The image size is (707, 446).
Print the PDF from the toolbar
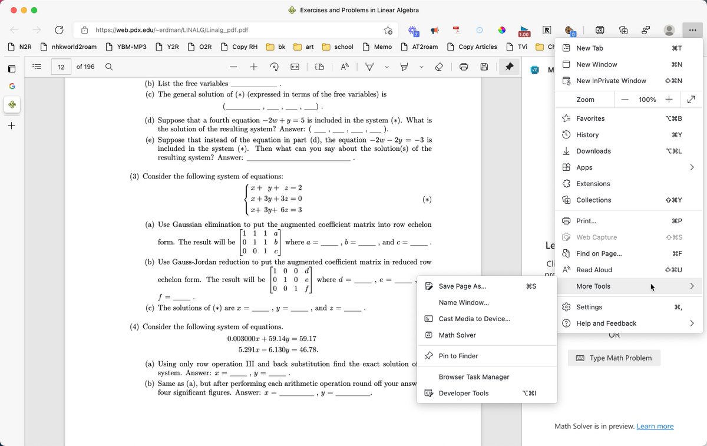pyautogui.click(x=464, y=67)
